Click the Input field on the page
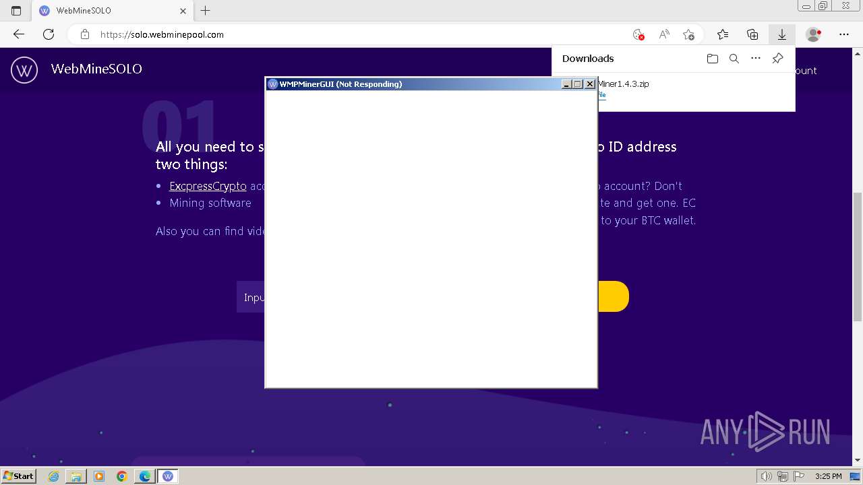The height and width of the screenshot is (485, 863). point(251,297)
